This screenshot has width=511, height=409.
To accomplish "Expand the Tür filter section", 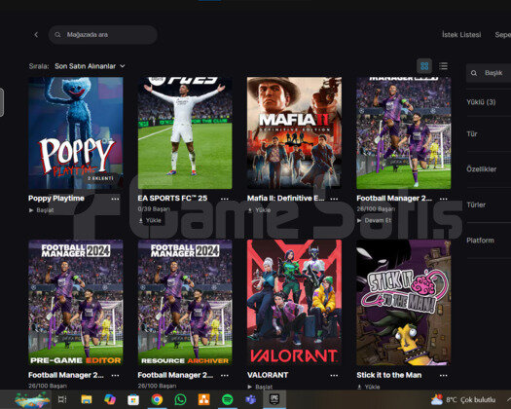I will (472, 134).
